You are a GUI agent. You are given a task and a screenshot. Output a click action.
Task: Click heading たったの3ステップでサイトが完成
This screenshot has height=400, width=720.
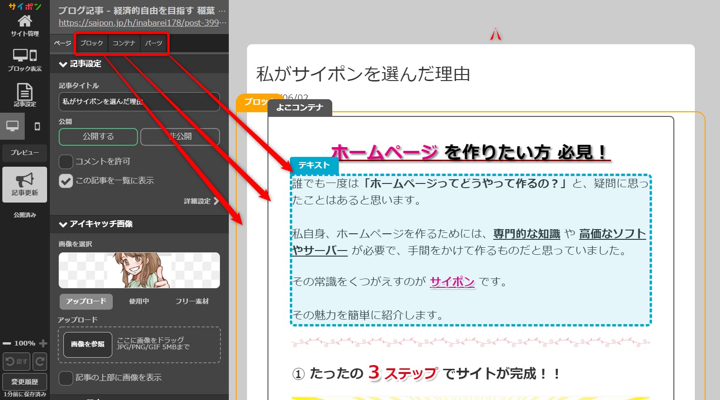426,373
